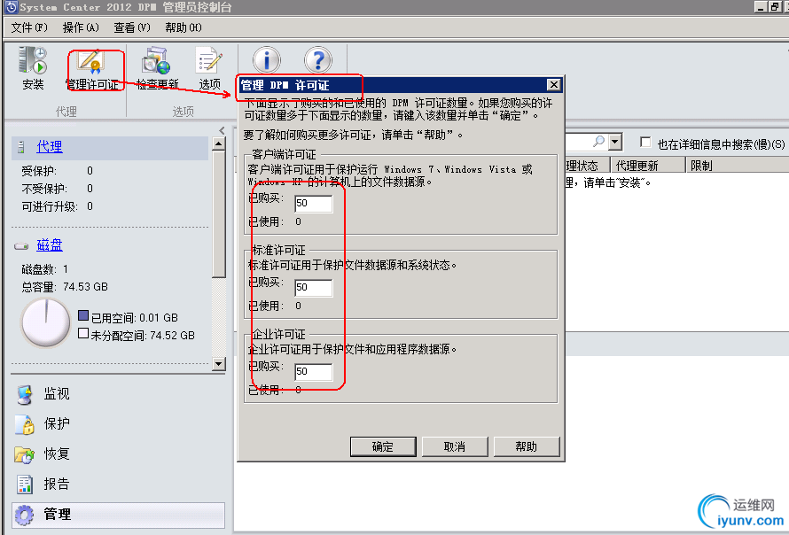Click the blue information (i) icon
Viewport: 789px width, 535px height.
267,60
